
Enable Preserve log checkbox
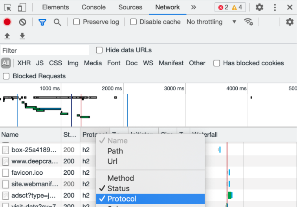[77, 22]
